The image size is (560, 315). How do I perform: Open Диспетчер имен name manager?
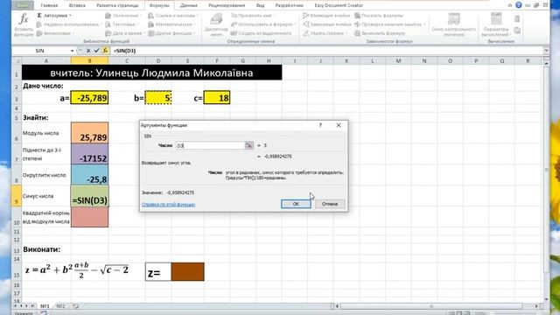[216, 24]
